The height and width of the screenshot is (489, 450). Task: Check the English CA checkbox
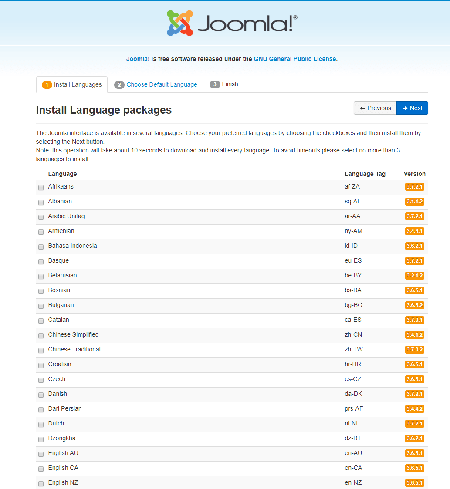(x=41, y=469)
